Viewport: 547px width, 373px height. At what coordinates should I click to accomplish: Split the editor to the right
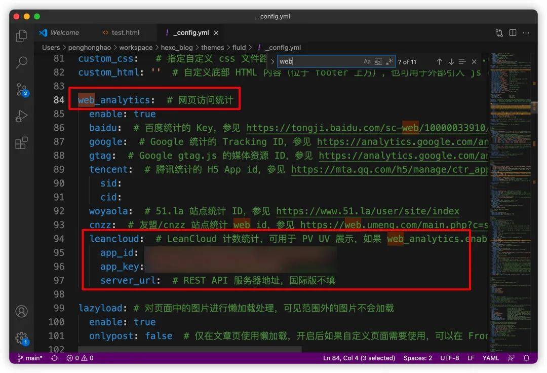[513, 33]
